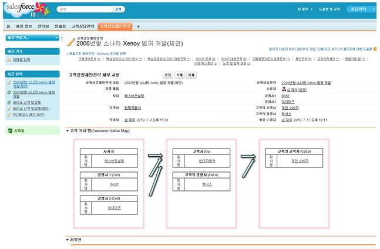
Task: Click the warning icon in the shortcuts panel
Action: (x=9, y=59)
